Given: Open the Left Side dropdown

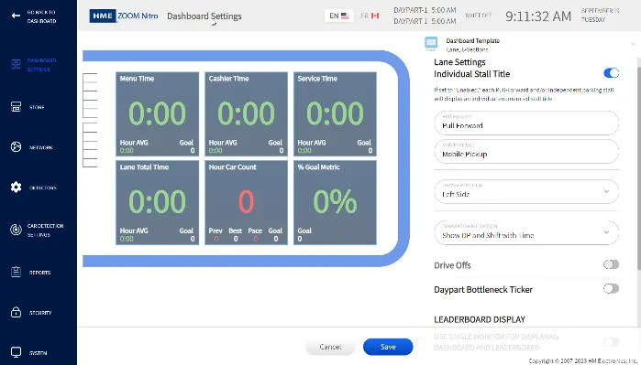Looking at the screenshot, I should tap(526, 191).
